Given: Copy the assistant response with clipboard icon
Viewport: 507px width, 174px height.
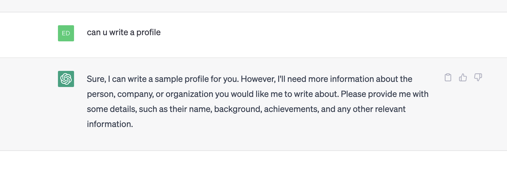Looking at the screenshot, I should click(448, 77).
